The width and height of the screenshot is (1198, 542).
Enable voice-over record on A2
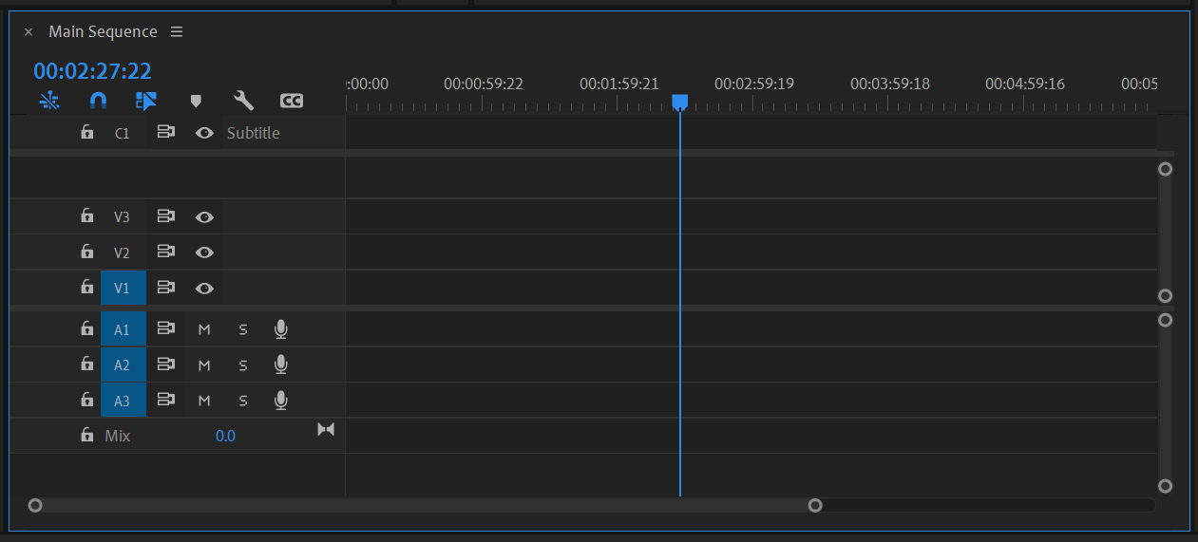(x=280, y=364)
